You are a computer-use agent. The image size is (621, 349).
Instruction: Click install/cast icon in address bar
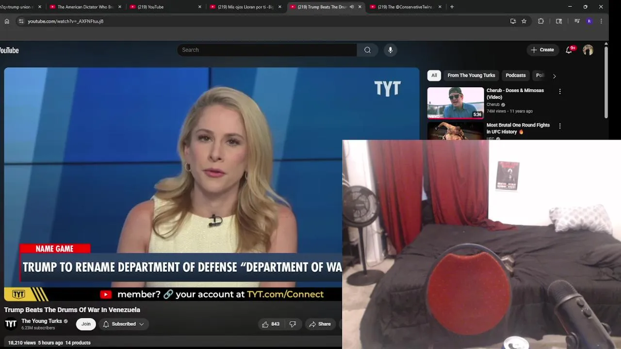(513, 21)
